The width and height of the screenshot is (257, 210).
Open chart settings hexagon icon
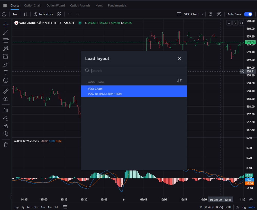[x=219, y=14]
